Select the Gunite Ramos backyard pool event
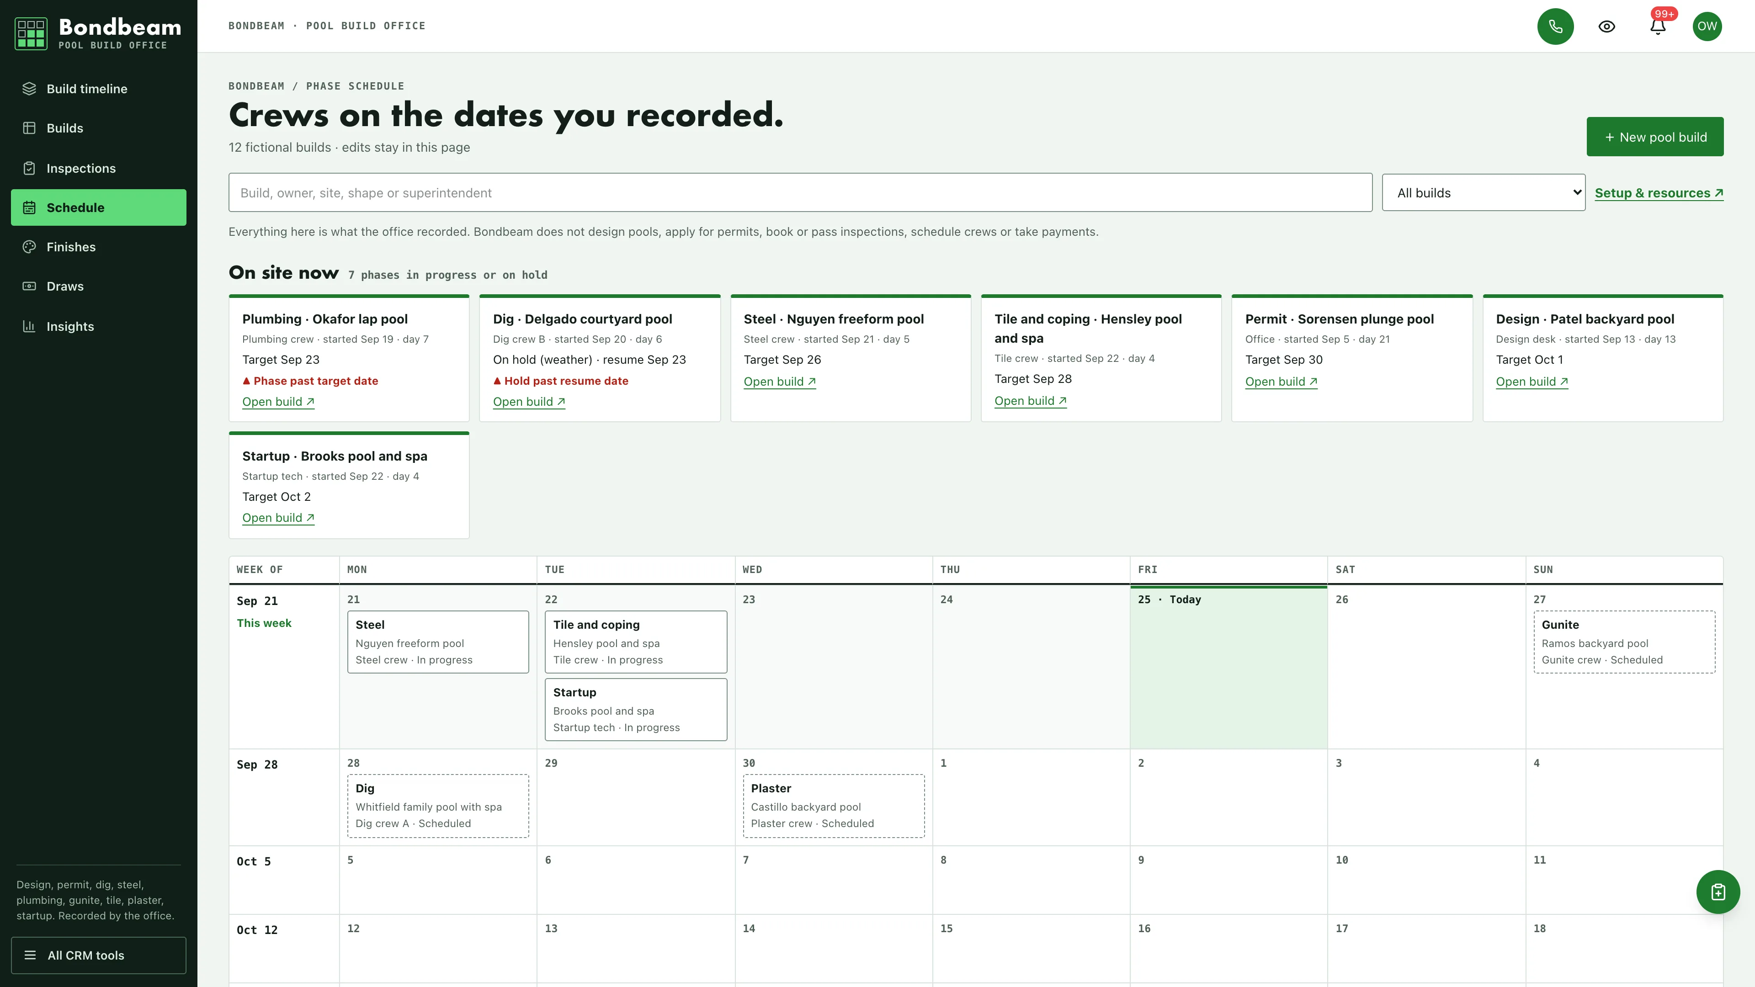Screen dimensions: 1755x987 click(x=1624, y=642)
